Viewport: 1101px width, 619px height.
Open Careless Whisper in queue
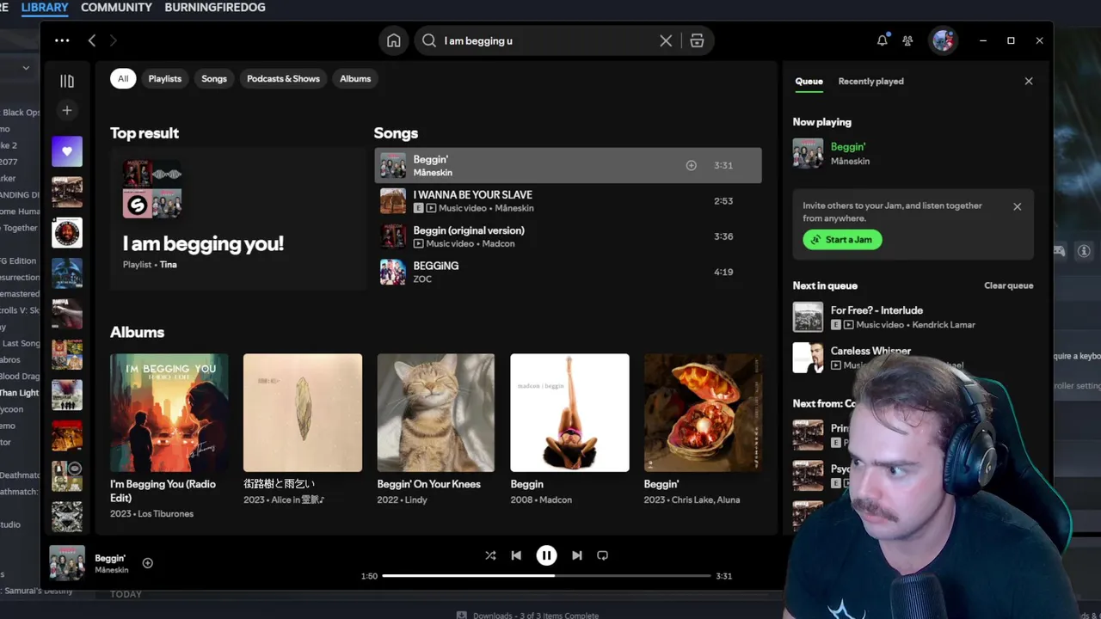click(870, 351)
